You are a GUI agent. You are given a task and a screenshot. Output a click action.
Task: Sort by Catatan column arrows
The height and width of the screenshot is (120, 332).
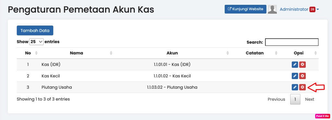pyautogui.click(x=276, y=53)
